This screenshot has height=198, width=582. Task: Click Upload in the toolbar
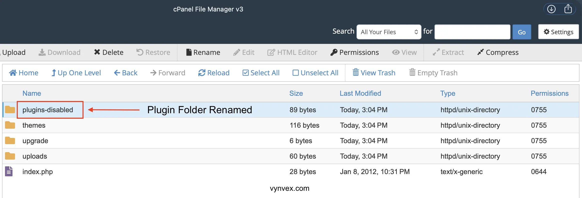point(13,52)
